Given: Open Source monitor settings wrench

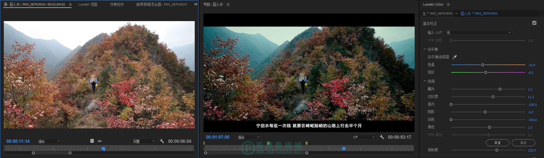Looking at the screenshot, I should [x=162, y=141].
